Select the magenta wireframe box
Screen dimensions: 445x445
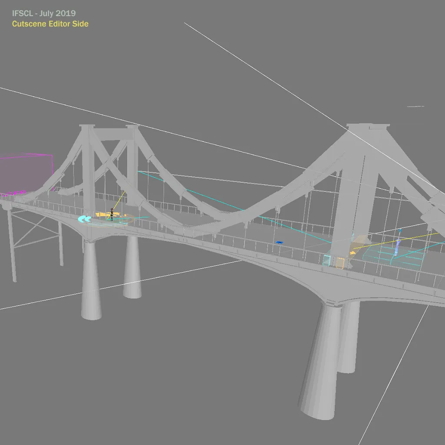pyautogui.click(x=26, y=174)
